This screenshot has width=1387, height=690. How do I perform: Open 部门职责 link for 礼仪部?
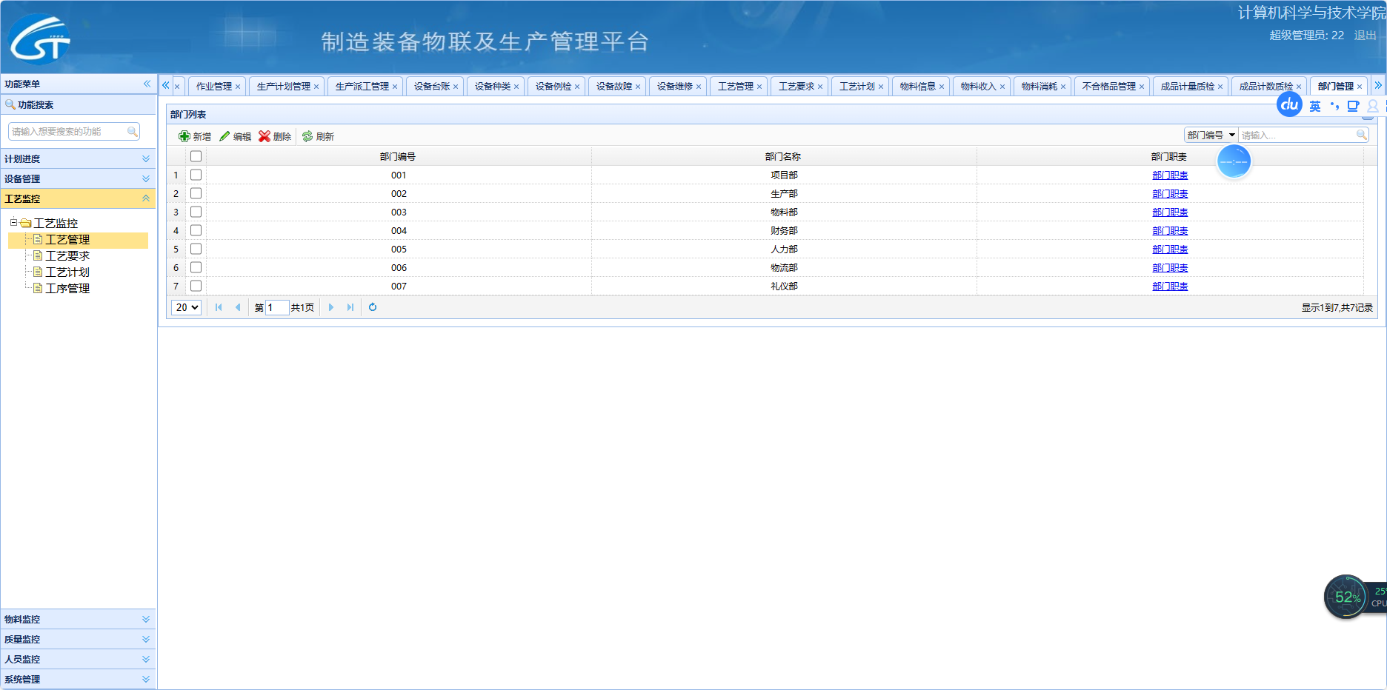click(x=1170, y=287)
